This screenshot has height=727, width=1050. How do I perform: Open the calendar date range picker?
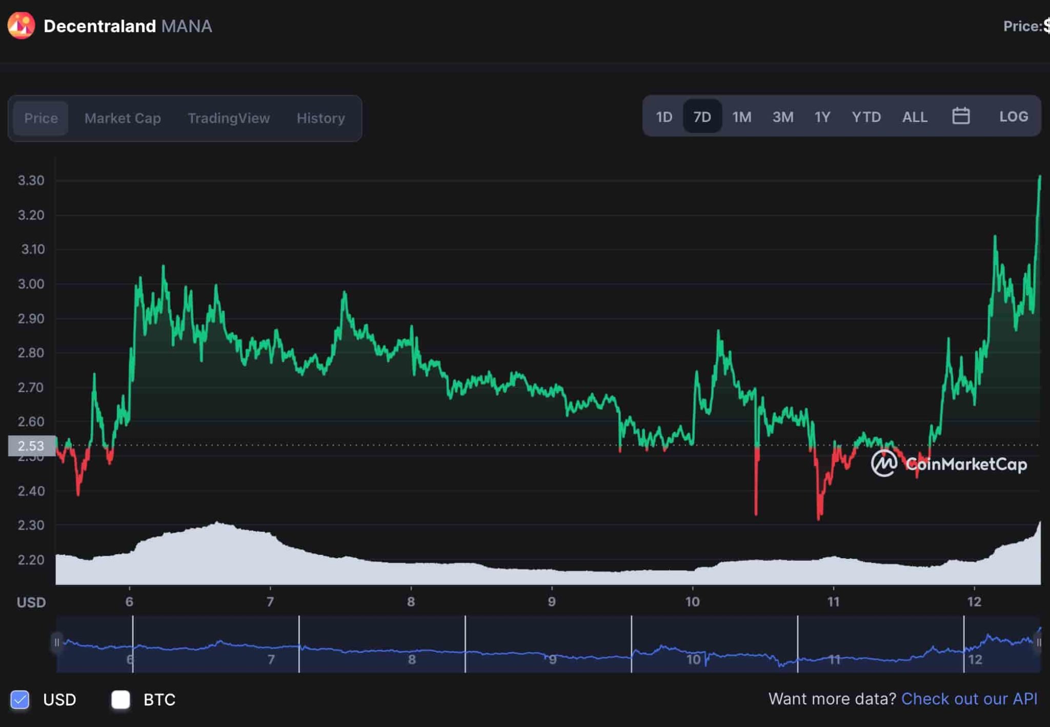tap(960, 116)
